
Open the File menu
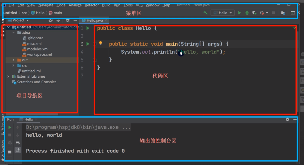(11, 5)
